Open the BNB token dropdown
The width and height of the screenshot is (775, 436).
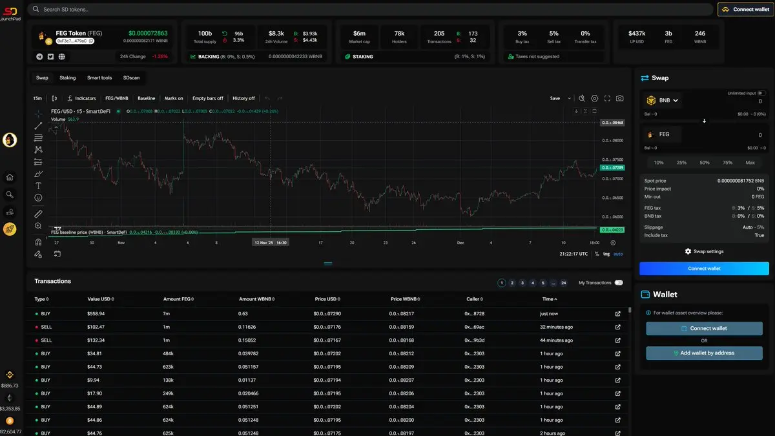663,101
